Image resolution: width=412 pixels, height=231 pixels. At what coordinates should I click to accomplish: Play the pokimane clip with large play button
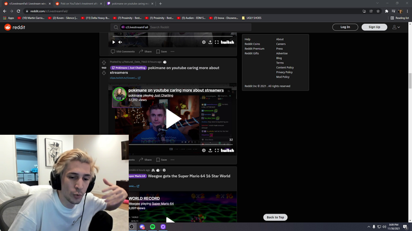tap(173, 119)
